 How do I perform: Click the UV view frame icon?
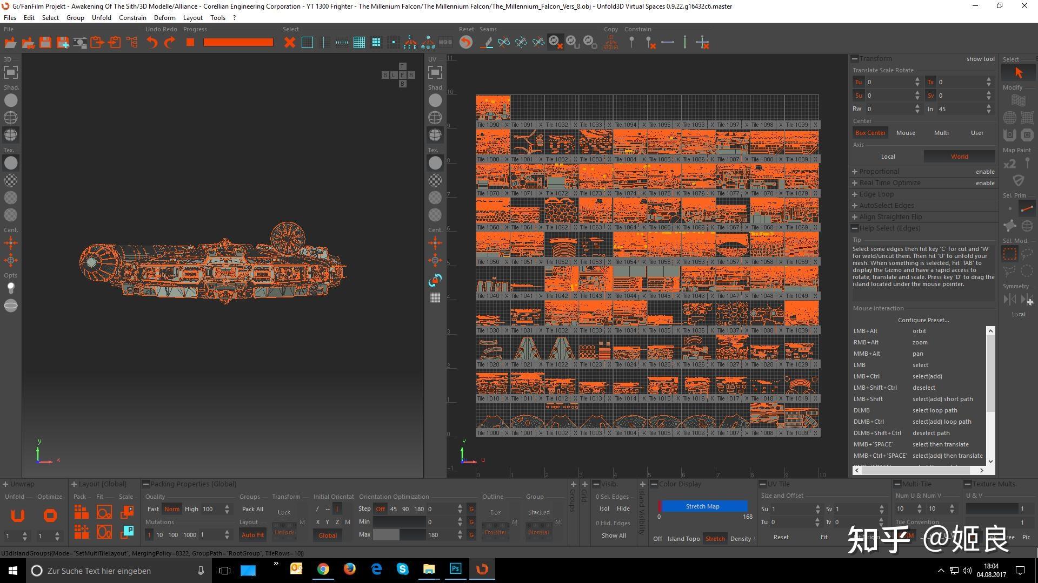click(x=435, y=72)
